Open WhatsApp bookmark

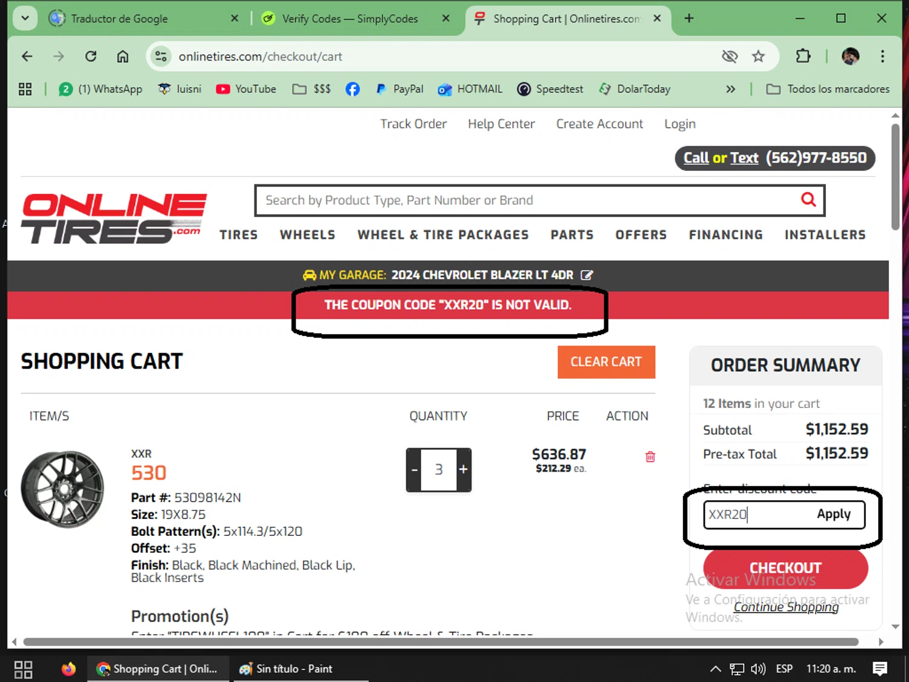point(101,89)
